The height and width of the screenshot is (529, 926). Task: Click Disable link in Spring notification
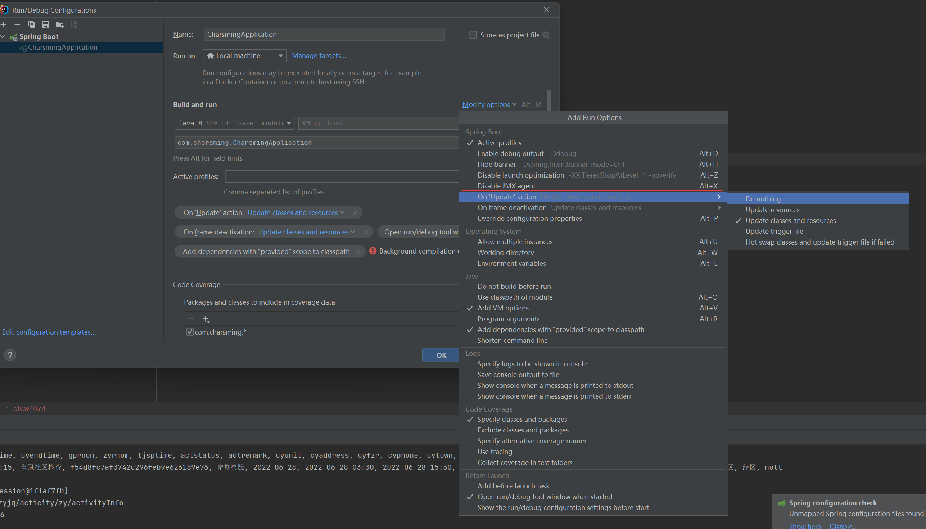click(843, 525)
